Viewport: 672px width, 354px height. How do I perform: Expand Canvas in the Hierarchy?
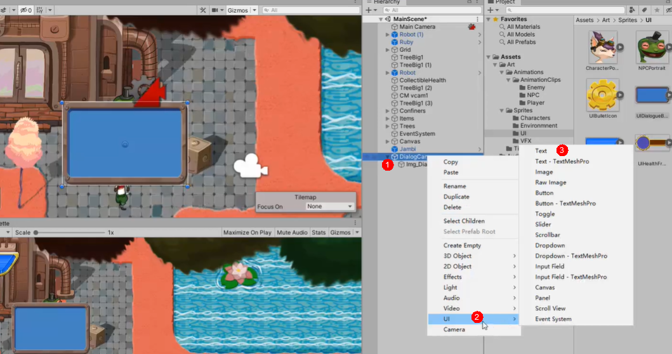(x=388, y=141)
